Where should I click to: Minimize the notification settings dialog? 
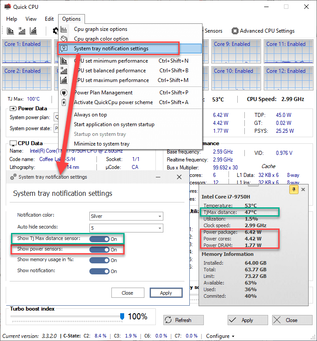coord(158,177)
